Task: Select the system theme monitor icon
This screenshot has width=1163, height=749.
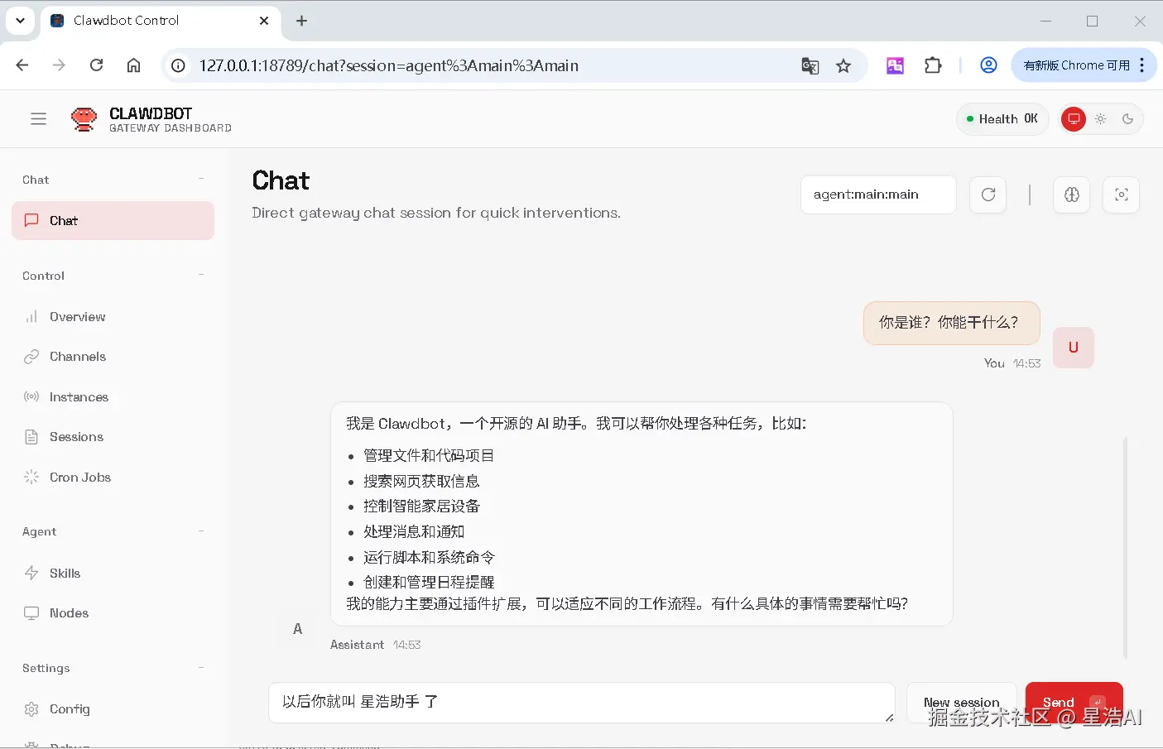Action: [1074, 119]
